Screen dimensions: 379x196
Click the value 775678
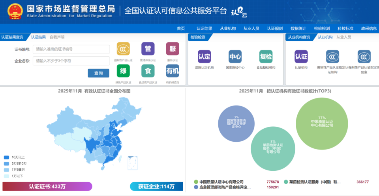pos(273,182)
